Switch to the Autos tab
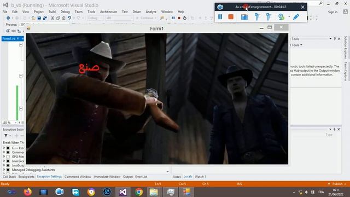Viewport: 350px width, 197px height. (x=177, y=177)
